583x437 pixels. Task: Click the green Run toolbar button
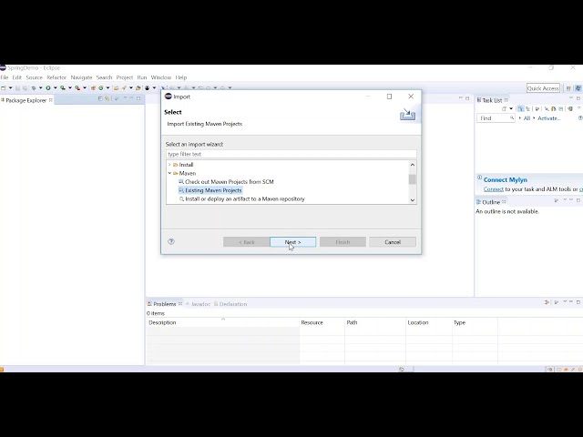click(48, 88)
